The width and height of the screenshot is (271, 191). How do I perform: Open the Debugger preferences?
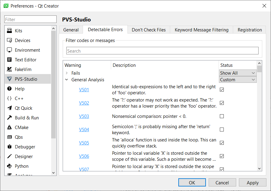[x=24, y=147]
